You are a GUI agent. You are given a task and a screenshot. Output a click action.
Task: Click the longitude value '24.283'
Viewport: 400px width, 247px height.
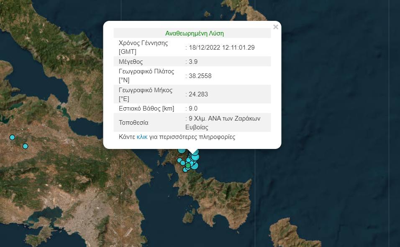(x=198, y=94)
